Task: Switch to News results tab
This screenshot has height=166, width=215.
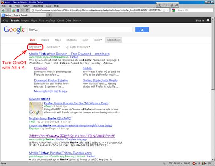Action: (x=86, y=40)
